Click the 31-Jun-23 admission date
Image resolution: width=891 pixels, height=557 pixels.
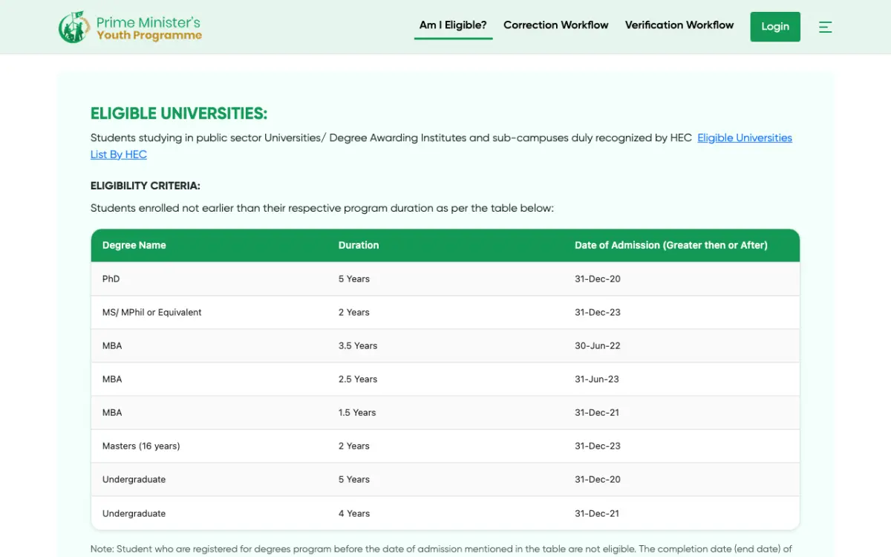(x=597, y=379)
